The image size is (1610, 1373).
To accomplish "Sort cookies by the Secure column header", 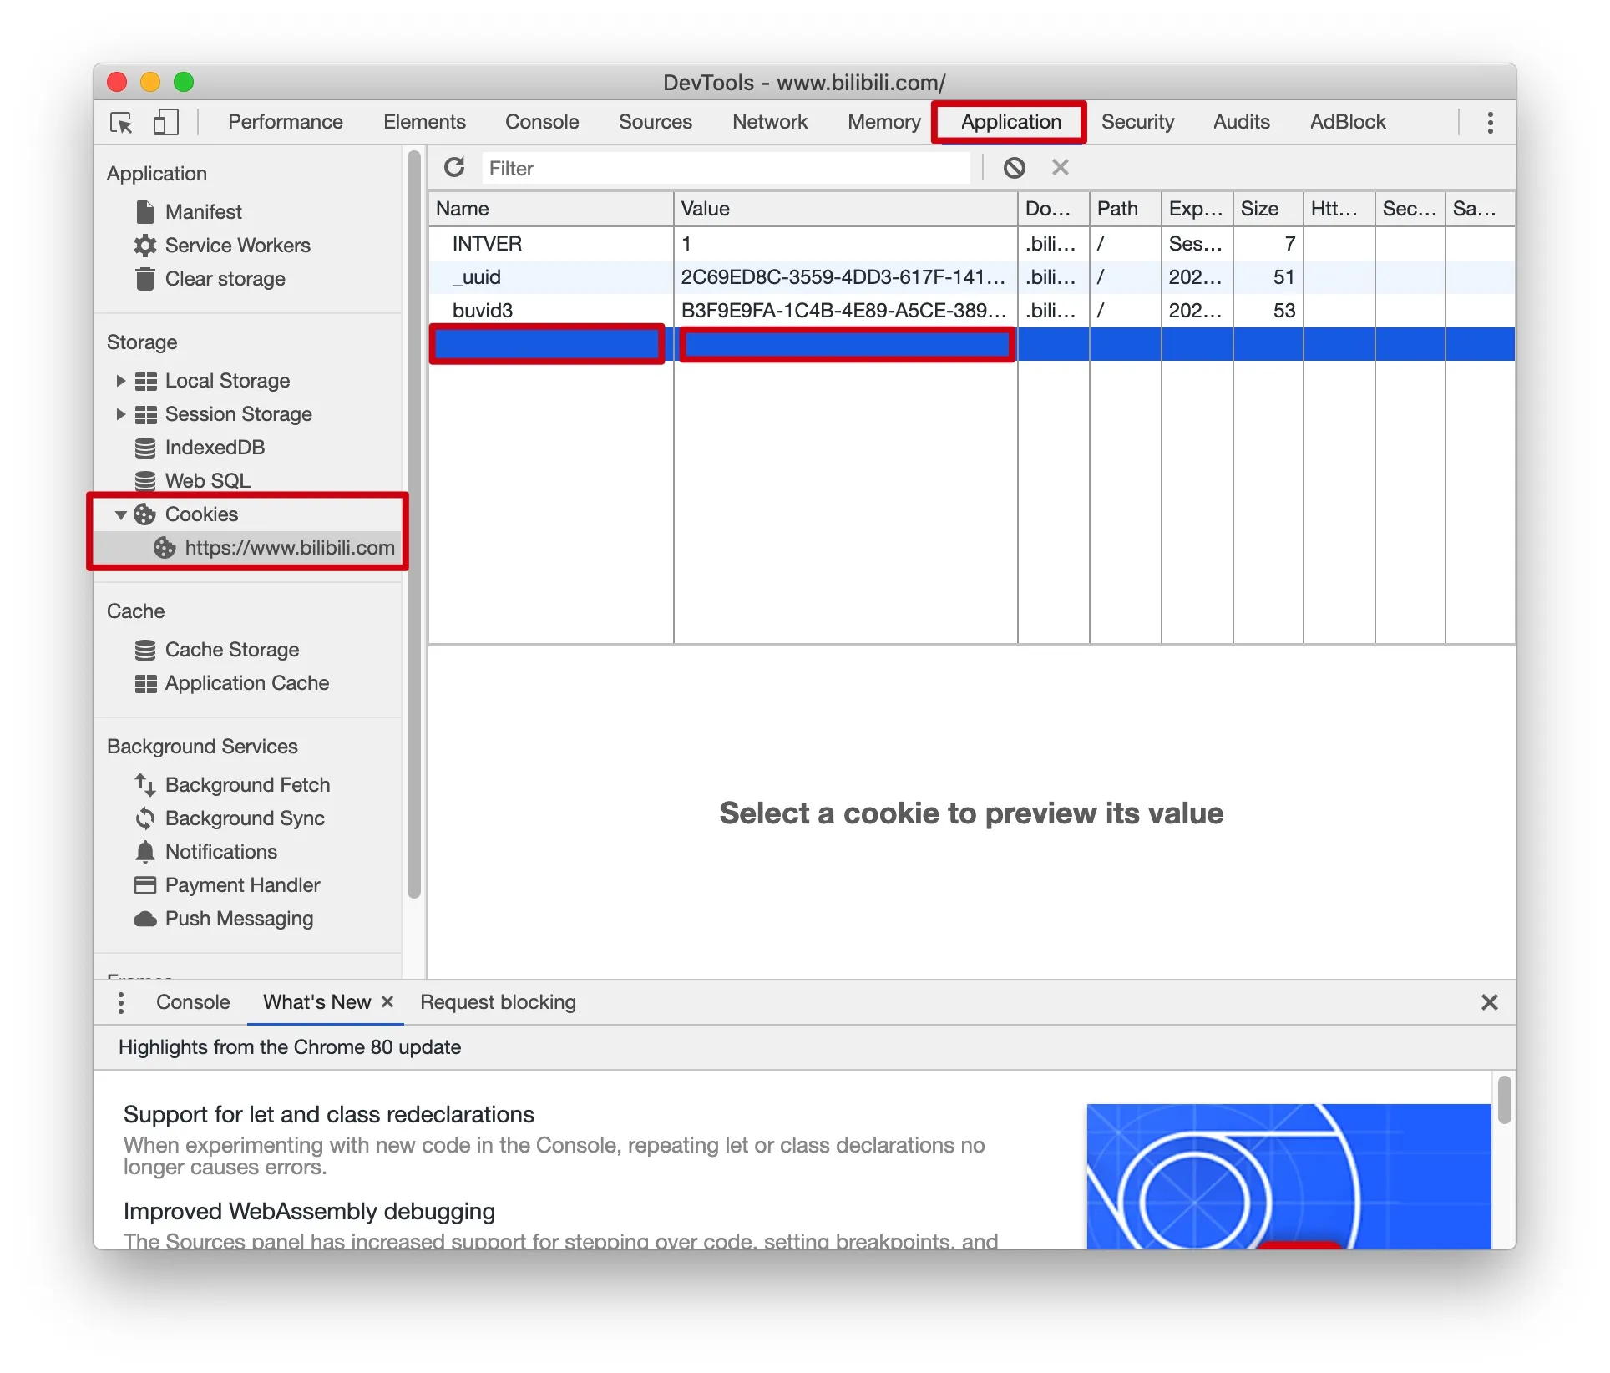I will tap(1410, 209).
